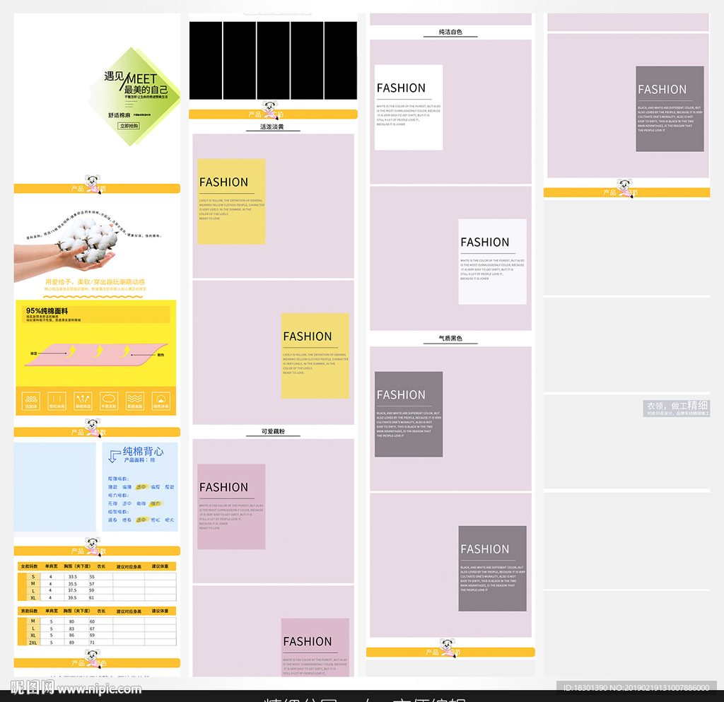Click the pink fabric breathability diagram
The height and width of the screenshot is (702, 724).
point(96,354)
